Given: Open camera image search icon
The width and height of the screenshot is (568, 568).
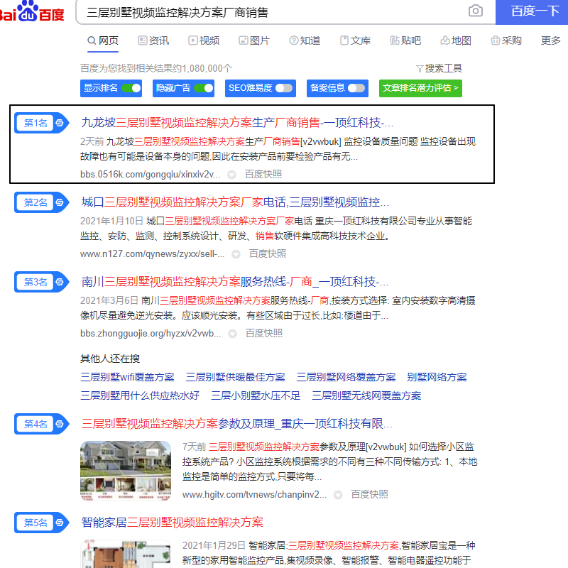Looking at the screenshot, I should 475,11.
